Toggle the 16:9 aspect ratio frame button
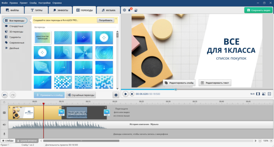This screenshot has height=147, width=274. pyautogui.click(x=258, y=94)
